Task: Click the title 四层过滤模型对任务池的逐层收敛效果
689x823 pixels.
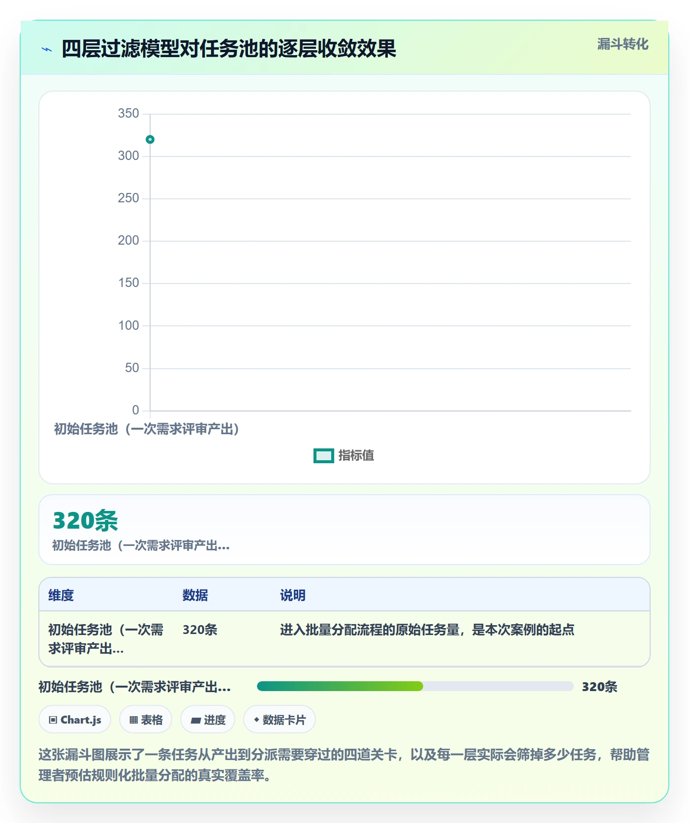Action: click(229, 49)
